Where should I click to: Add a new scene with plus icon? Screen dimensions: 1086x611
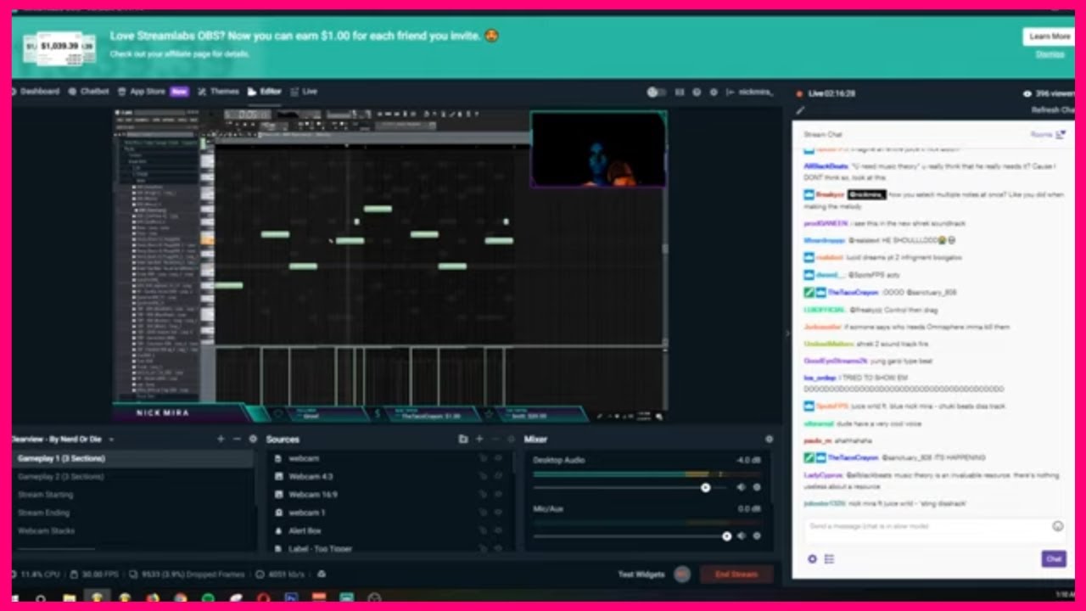221,439
